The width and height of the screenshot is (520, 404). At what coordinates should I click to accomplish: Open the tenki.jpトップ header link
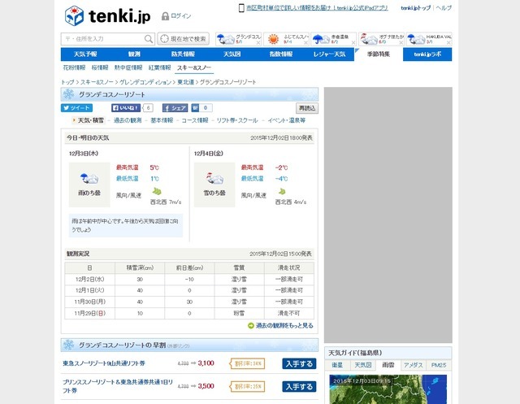(415, 8)
